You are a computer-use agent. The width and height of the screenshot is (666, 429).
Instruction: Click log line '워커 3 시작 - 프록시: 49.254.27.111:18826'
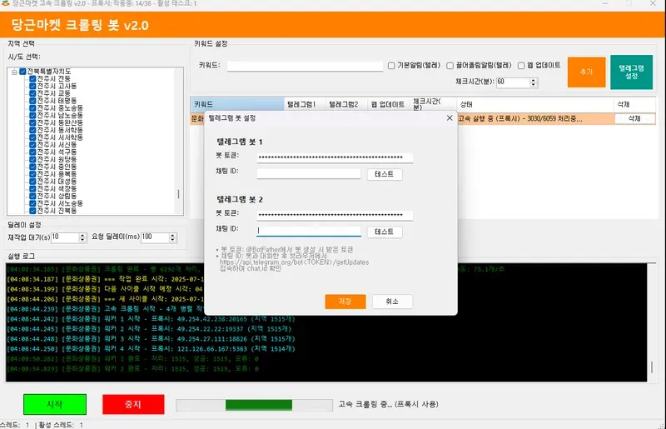click(177, 339)
